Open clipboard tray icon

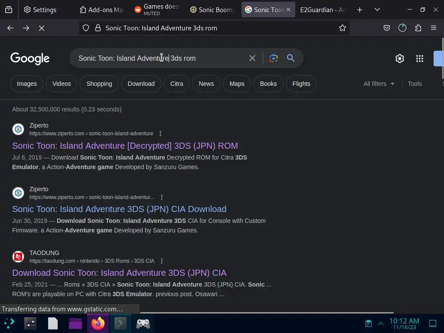pos(369,323)
